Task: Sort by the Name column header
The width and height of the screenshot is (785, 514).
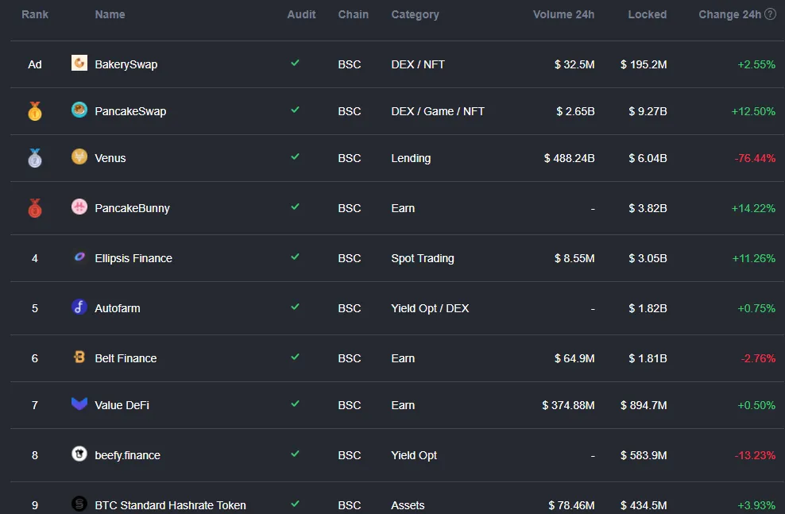Action: [110, 14]
